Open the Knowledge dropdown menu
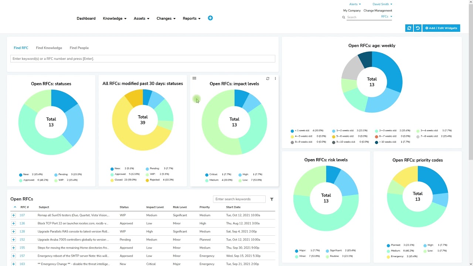The image size is (473, 266). pyautogui.click(x=115, y=18)
